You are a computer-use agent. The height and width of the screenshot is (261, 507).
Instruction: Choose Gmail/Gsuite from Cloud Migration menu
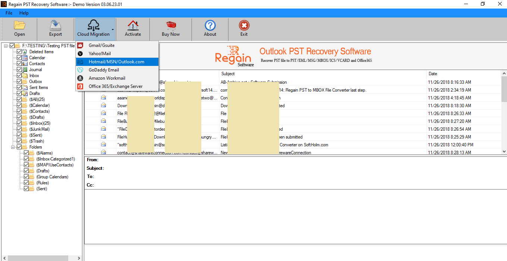click(x=117, y=45)
